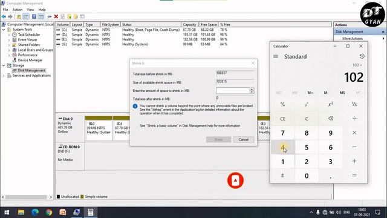Click the CE key in Calculator
387x218 pixels.
(282, 119)
